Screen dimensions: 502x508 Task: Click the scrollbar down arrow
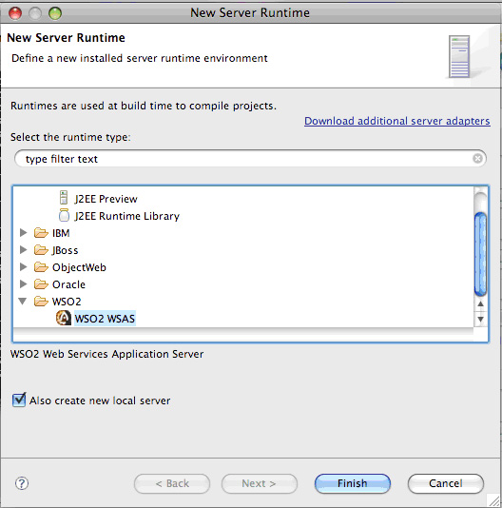[481, 319]
